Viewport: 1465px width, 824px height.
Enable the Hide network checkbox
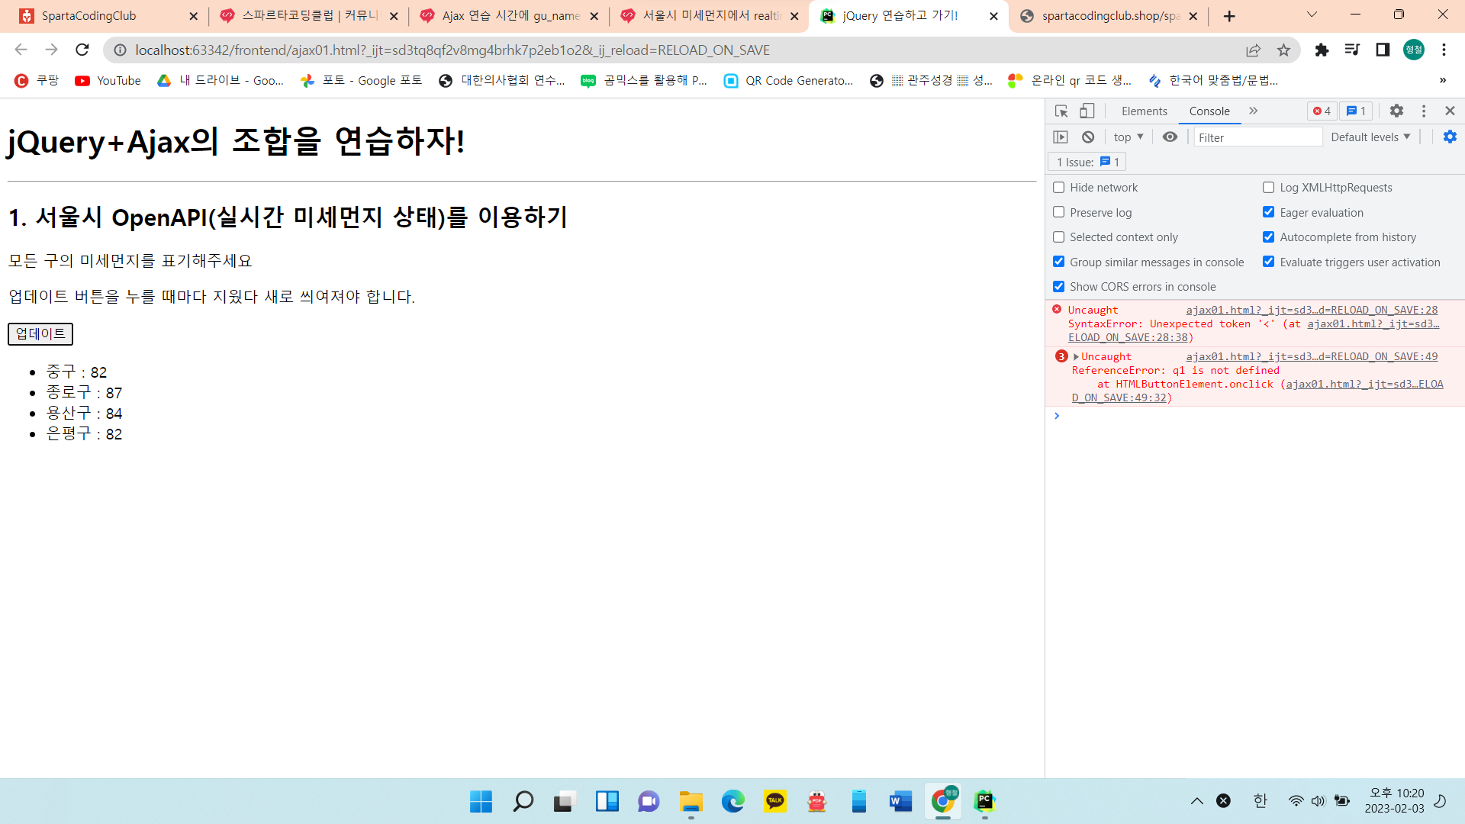click(1058, 188)
